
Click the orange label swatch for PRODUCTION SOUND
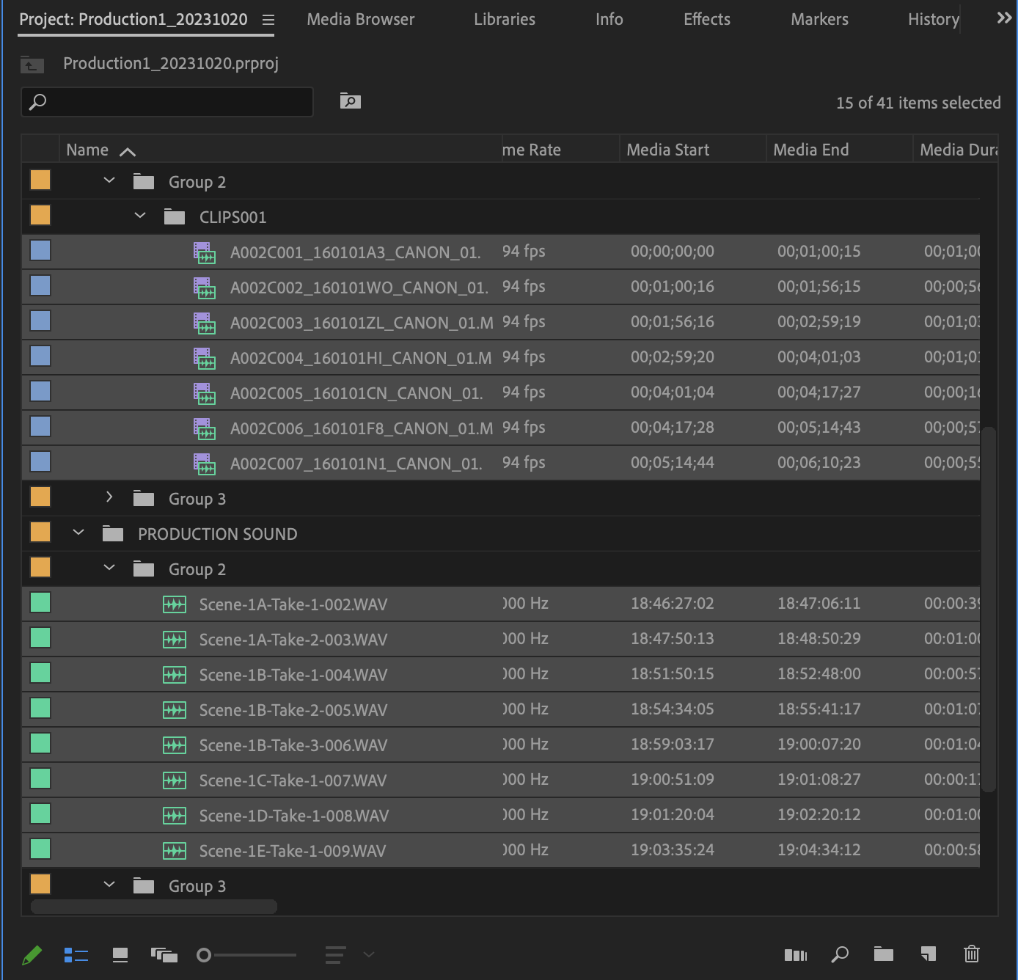point(40,532)
